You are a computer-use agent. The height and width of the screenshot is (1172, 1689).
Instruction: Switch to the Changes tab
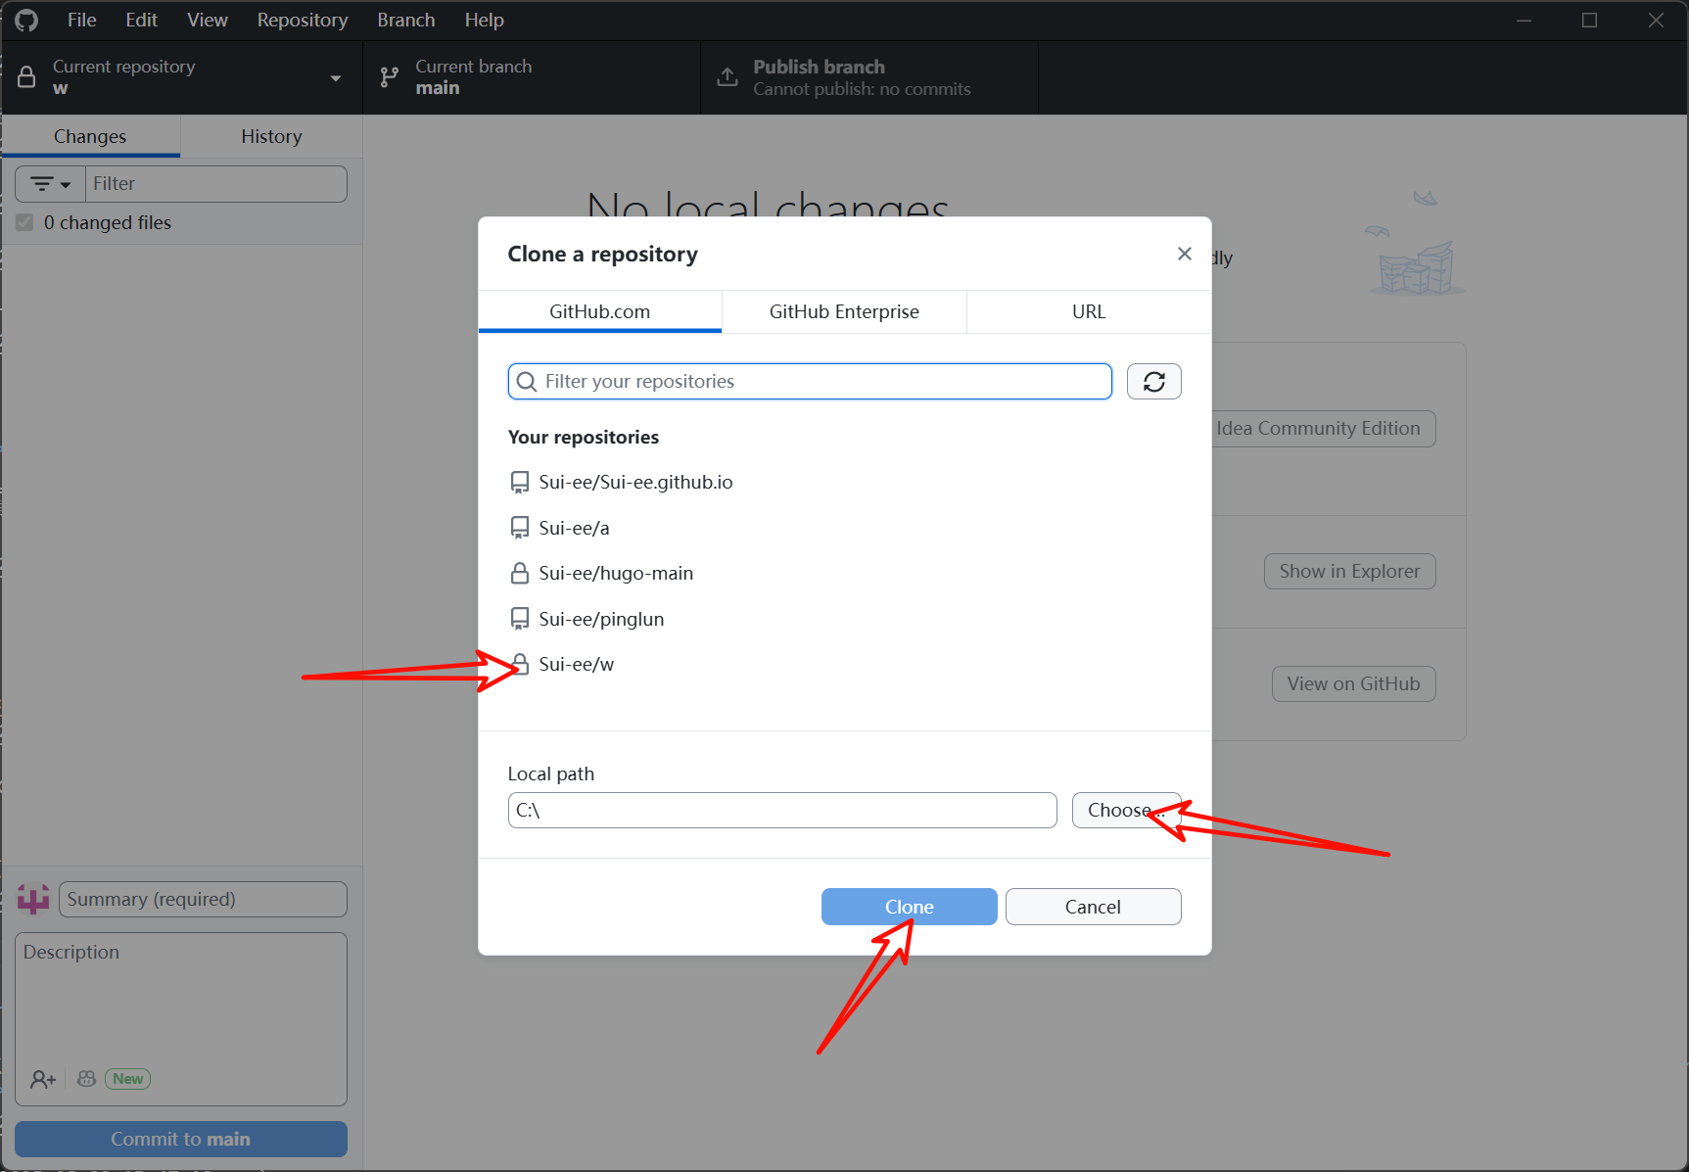[90, 136]
